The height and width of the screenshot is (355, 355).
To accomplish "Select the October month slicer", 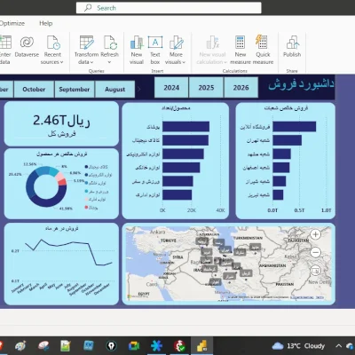I will click(x=34, y=89).
